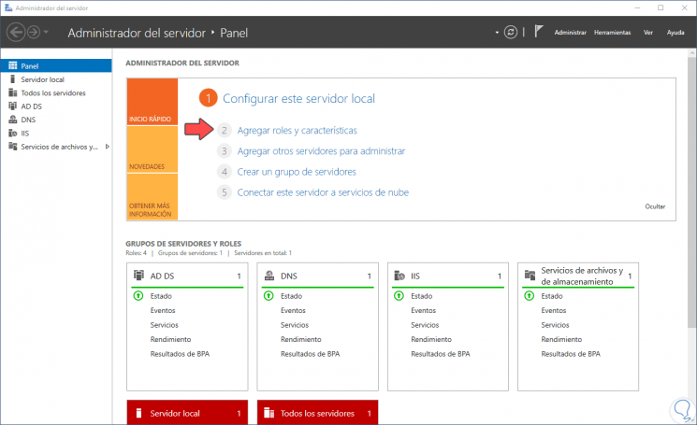The height and width of the screenshot is (425, 697).
Task: Click Agregar roles y características link
Action: click(x=297, y=131)
